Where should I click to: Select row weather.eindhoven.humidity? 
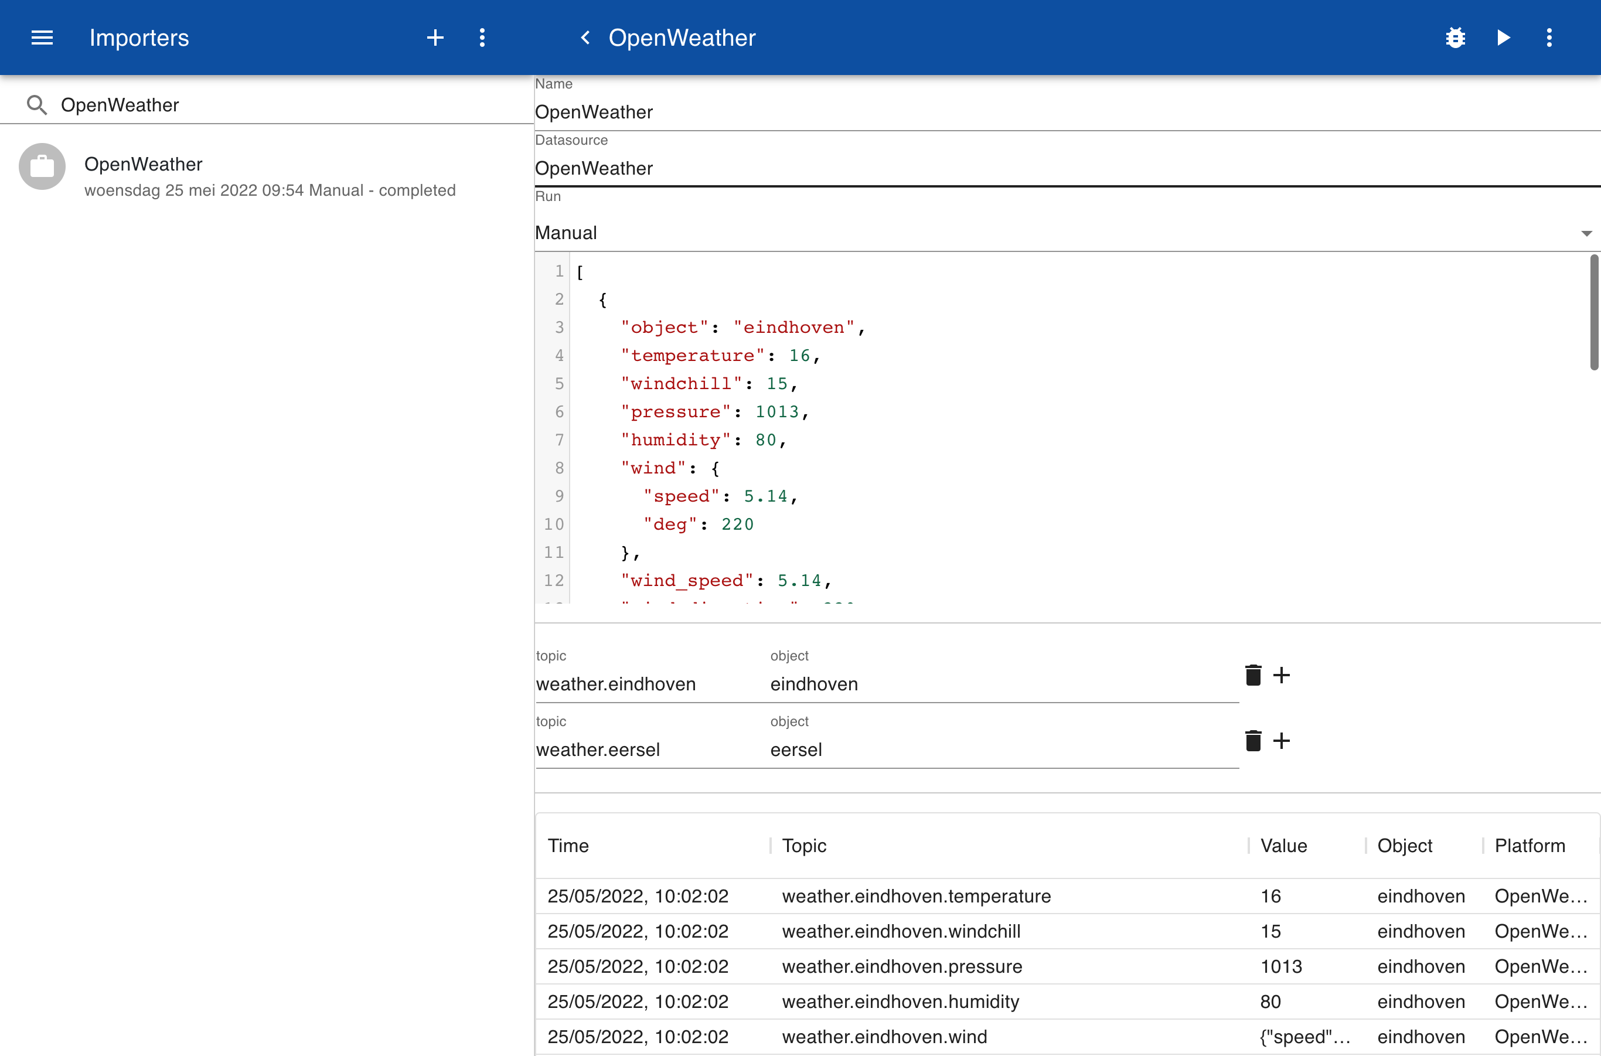tap(1067, 1002)
